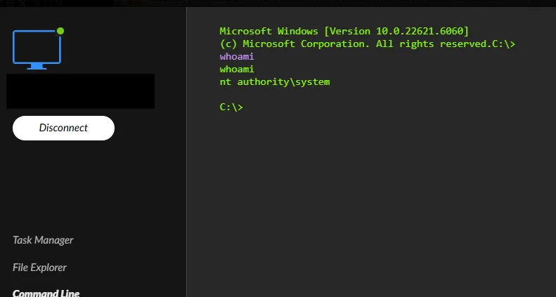Viewport: 556px width, 297px height.
Task: Click the redacted device name box
Action: pos(80,91)
